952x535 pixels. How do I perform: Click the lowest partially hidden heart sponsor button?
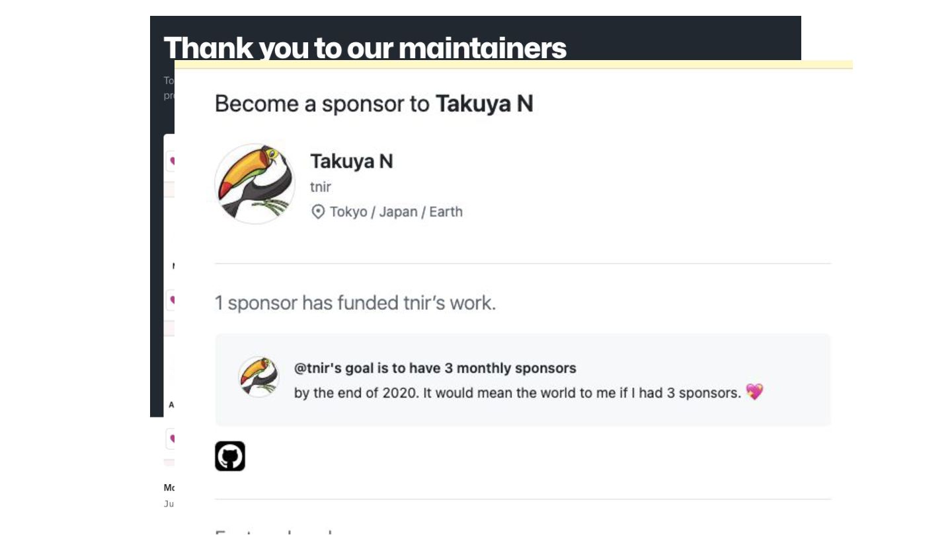coord(171,438)
